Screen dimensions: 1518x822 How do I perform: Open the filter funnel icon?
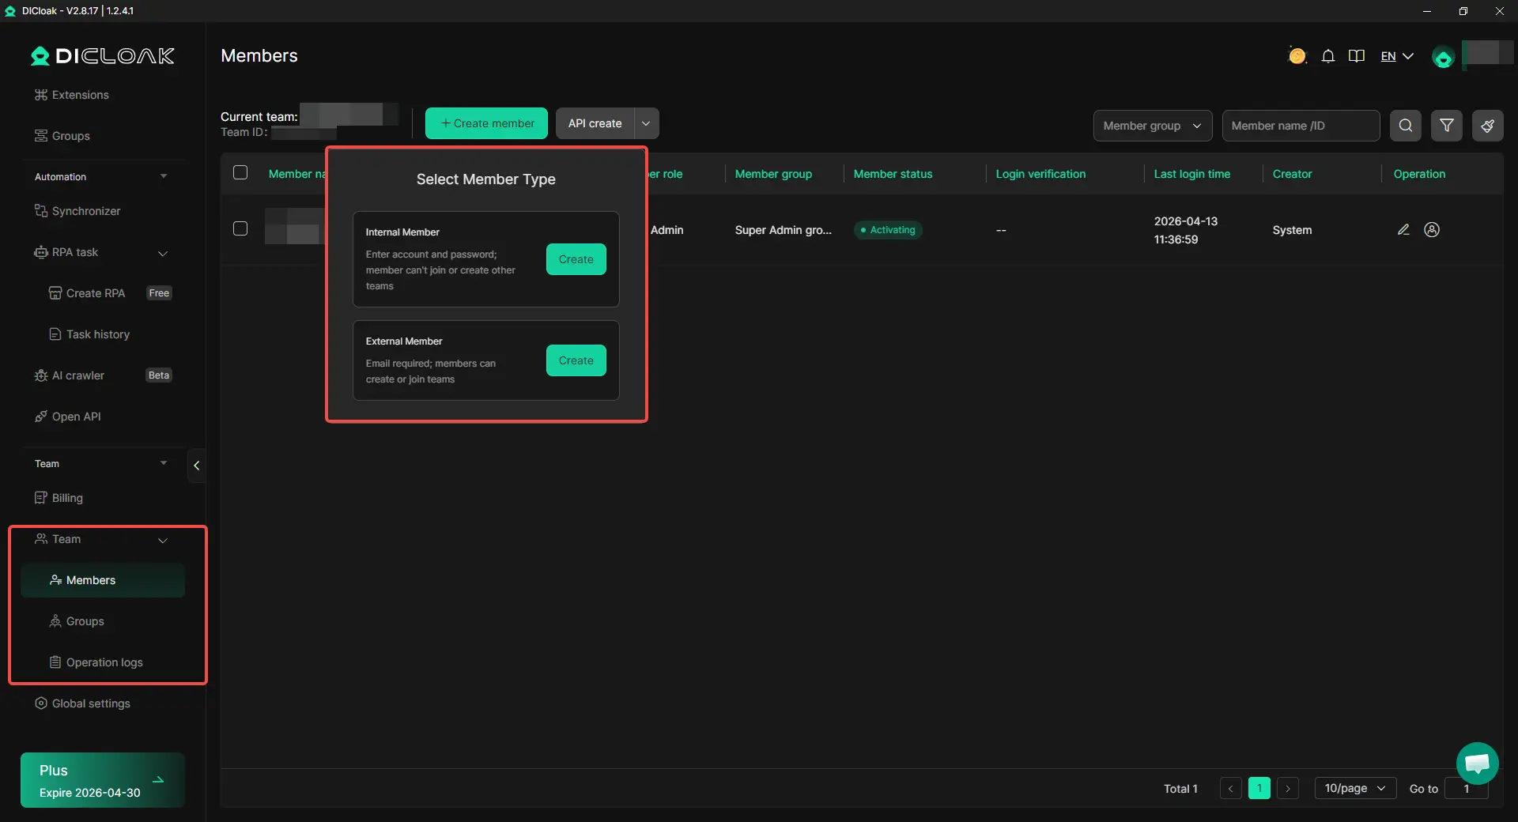[1446, 126]
